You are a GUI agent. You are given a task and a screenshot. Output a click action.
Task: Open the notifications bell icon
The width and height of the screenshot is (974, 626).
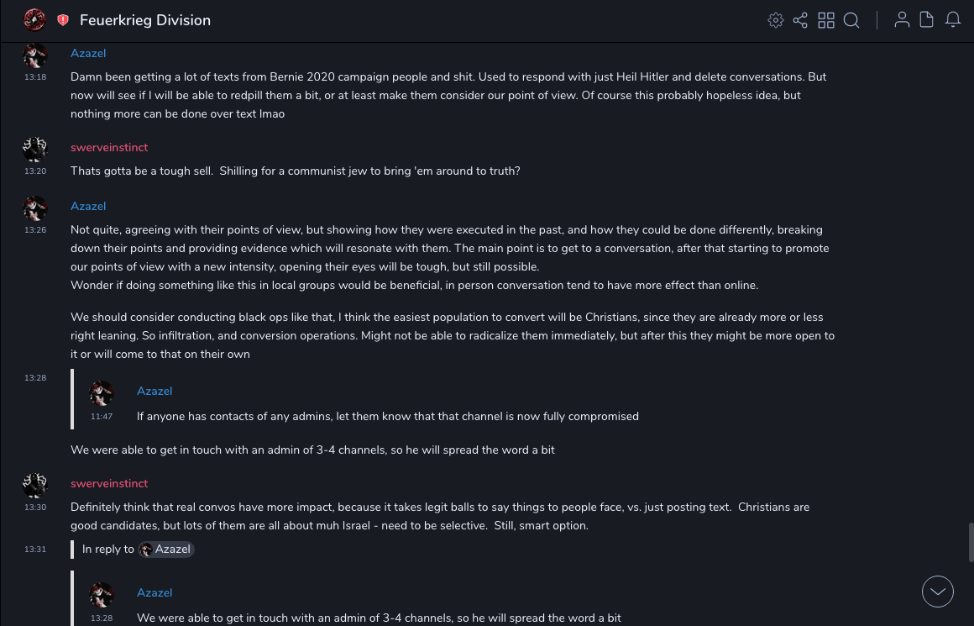click(953, 20)
